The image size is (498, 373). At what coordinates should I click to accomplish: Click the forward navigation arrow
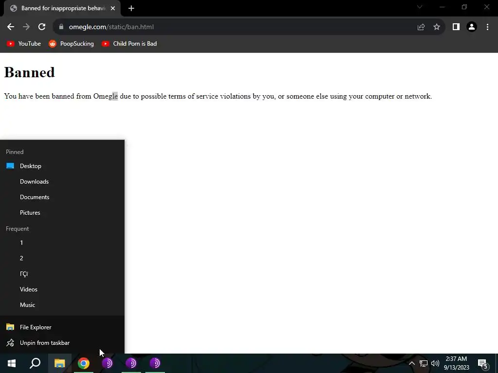[x=26, y=27]
